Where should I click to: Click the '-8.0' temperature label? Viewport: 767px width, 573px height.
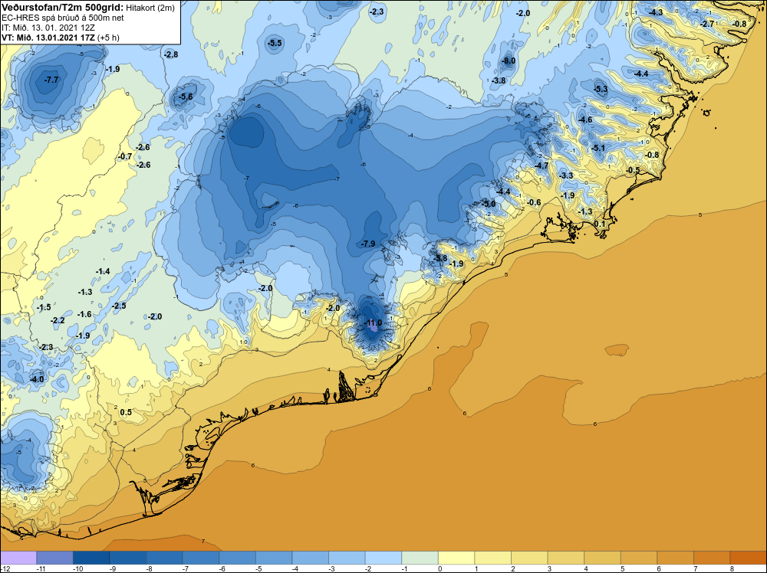[x=509, y=61]
